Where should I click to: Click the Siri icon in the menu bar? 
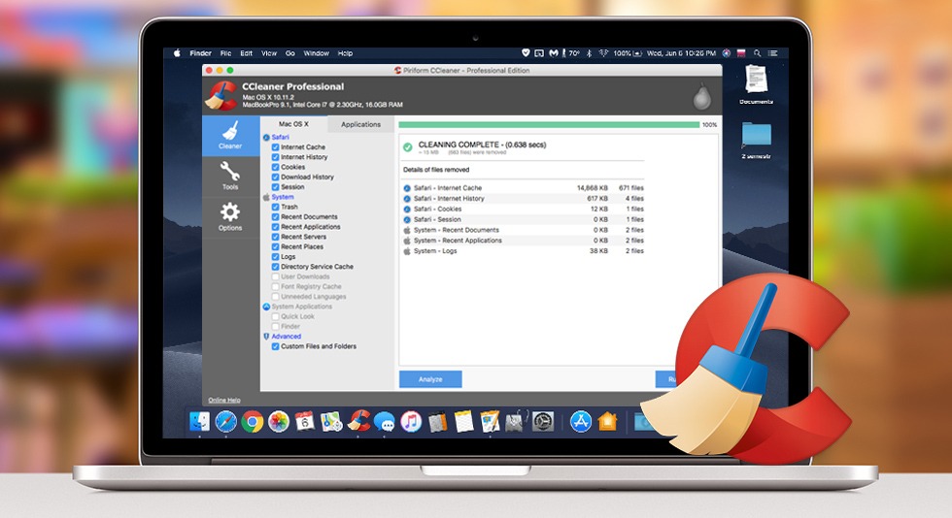(727, 53)
